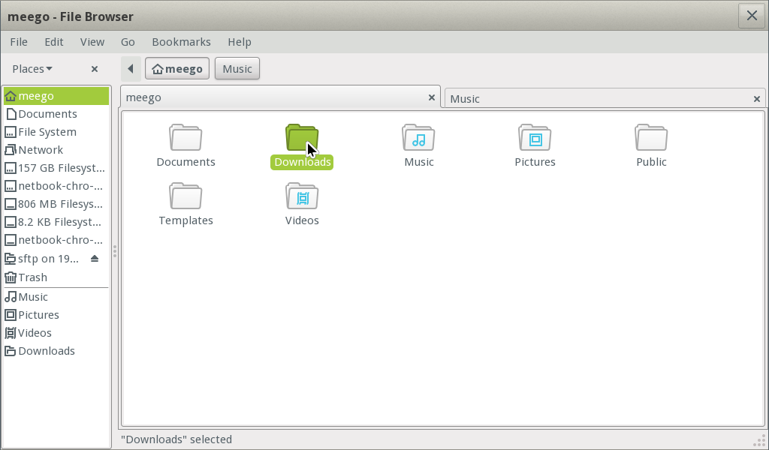This screenshot has width=769, height=450.
Task: Close the File Browser window
Action: tap(751, 16)
